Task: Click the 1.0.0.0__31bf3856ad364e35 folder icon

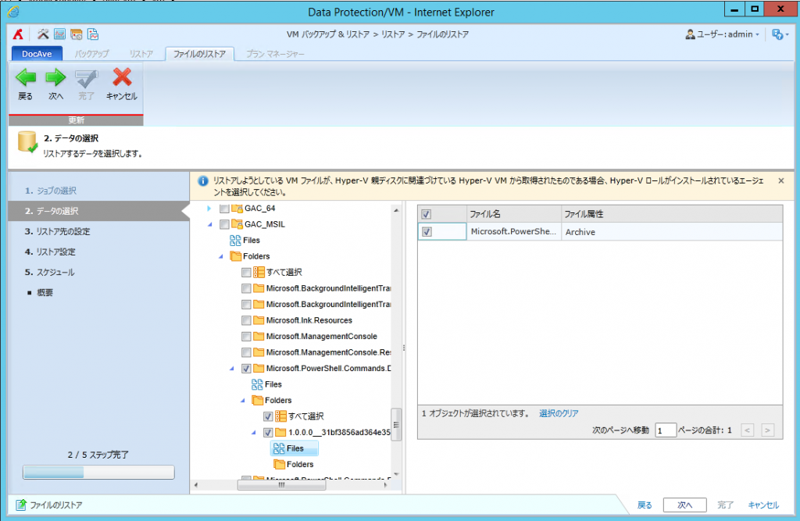Action: coord(280,432)
